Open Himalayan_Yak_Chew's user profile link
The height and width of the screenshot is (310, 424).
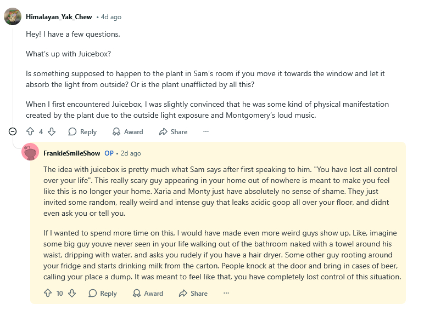point(59,17)
